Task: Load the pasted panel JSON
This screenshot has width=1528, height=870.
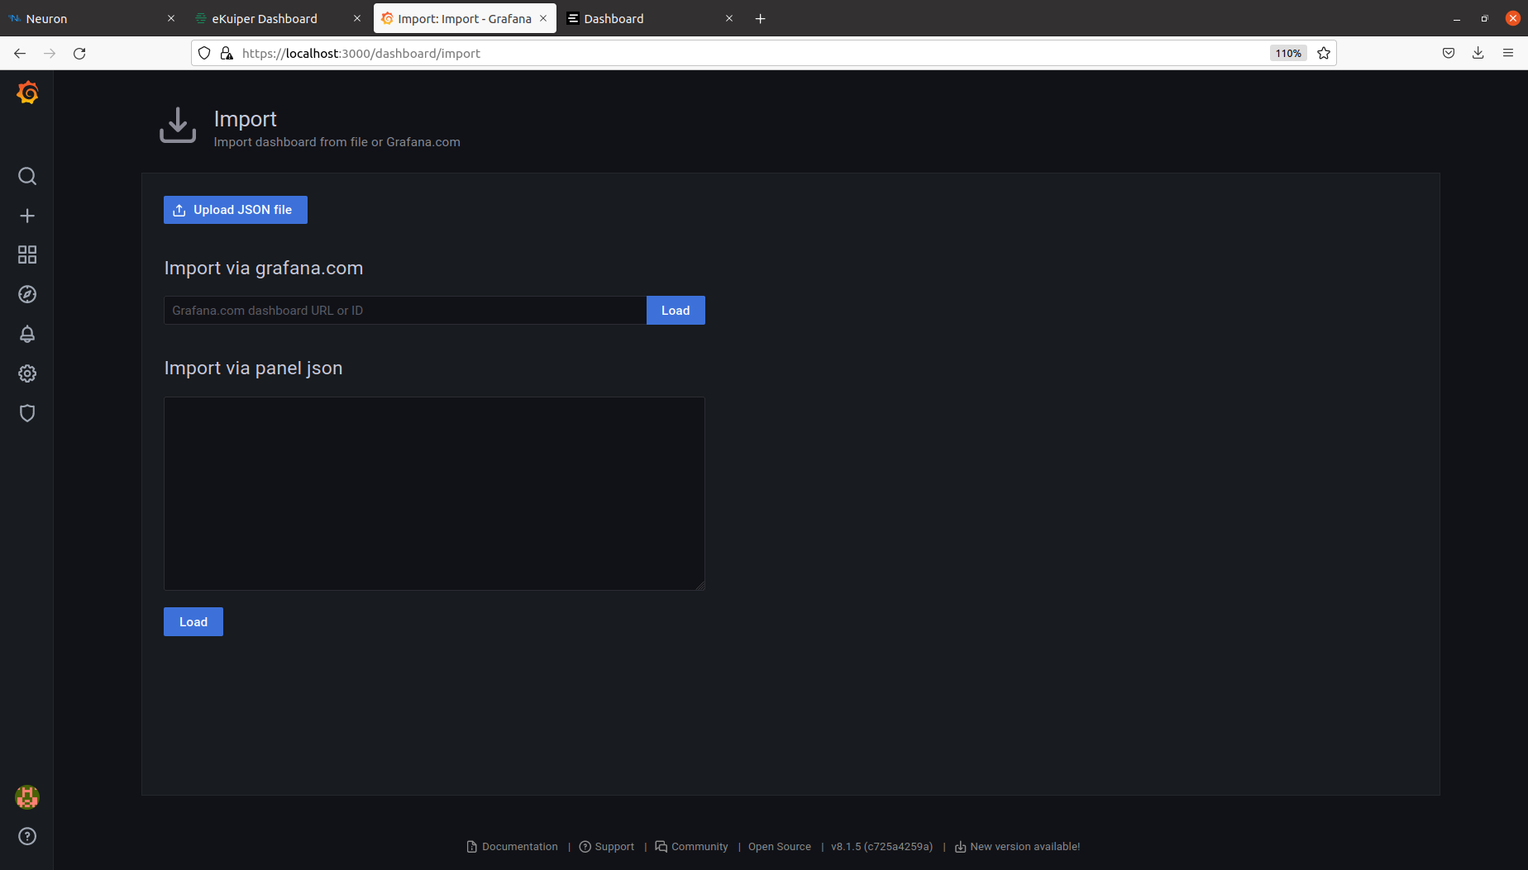Action: [193, 622]
